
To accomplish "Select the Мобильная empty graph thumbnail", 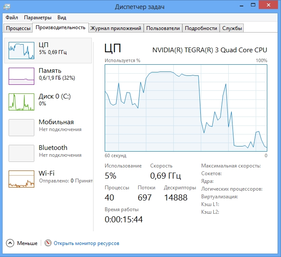I will point(21,128).
